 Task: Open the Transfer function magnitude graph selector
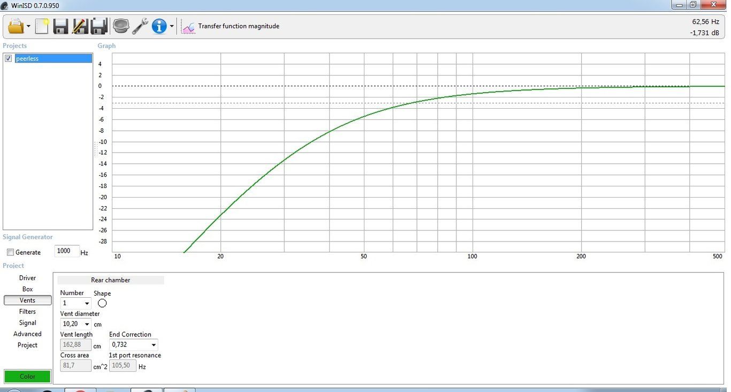tap(239, 26)
